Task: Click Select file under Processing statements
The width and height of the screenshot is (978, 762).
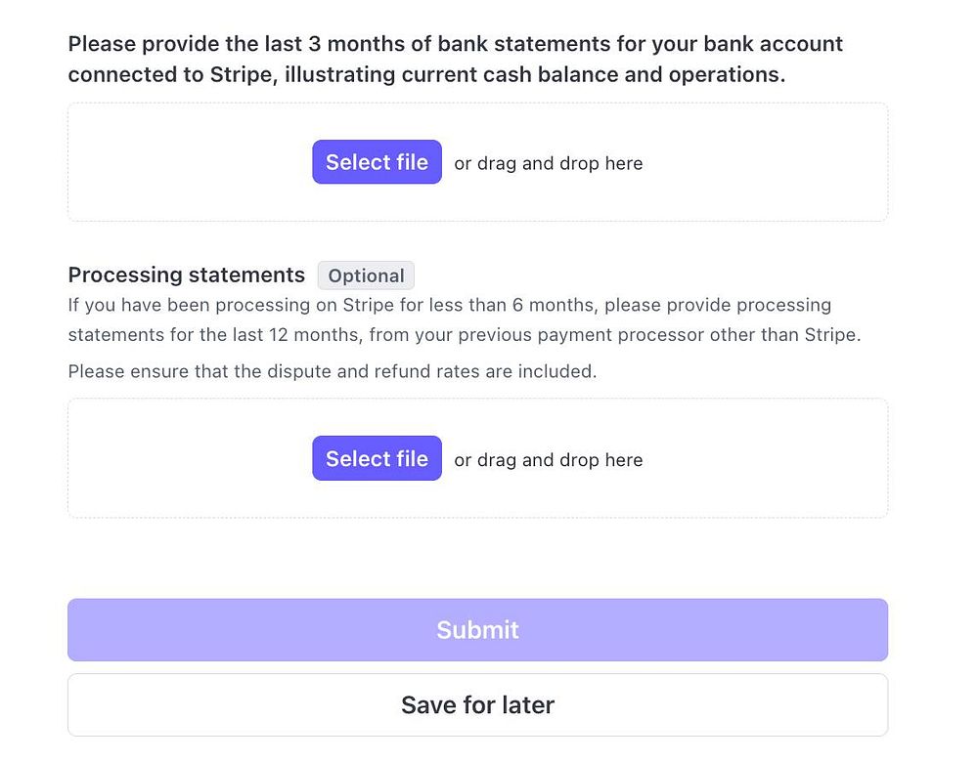Action: 377,459
